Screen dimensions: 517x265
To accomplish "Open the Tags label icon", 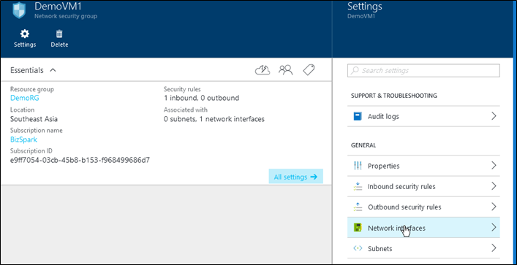I will click(309, 70).
